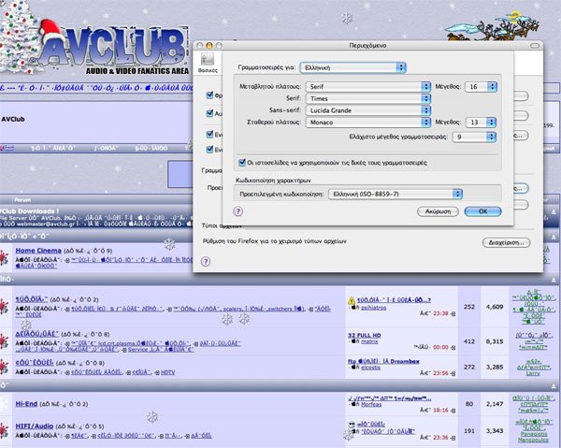Open the HDTV subforum link
The width and height of the screenshot is (561, 448).
(167, 372)
